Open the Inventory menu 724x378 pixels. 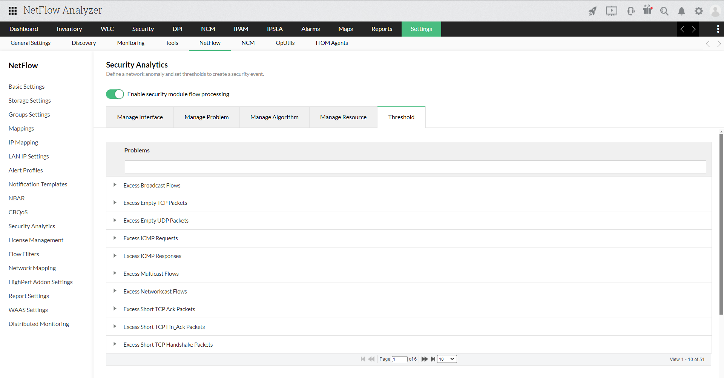point(69,29)
